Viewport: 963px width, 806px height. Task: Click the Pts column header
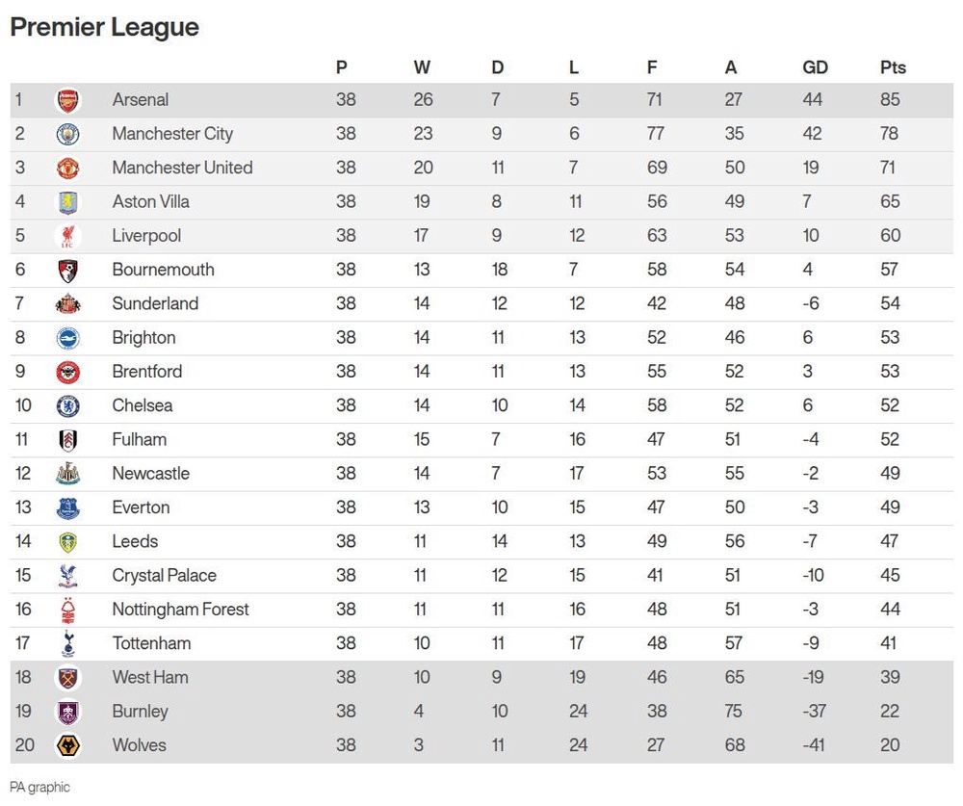pos(893,67)
